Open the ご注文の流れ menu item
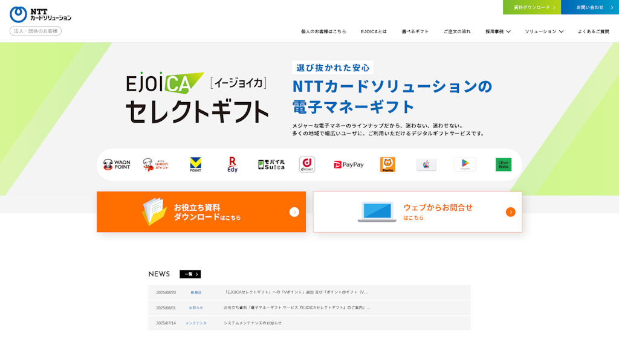Viewport: 619px width, 348px height. tap(457, 31)
